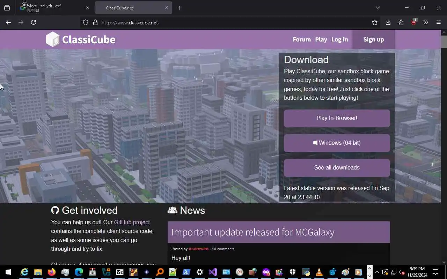Click the Sign up button
The width and height of the screenshot is (447, 279).
[x=373, y=39]
